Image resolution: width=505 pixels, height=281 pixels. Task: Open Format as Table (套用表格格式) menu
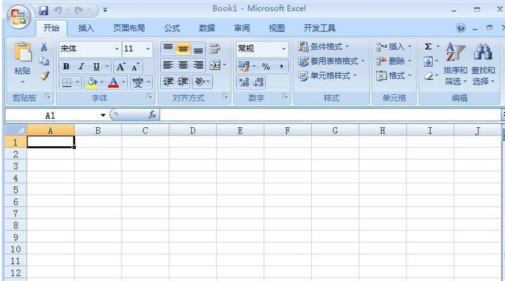(x=332, y=61)
